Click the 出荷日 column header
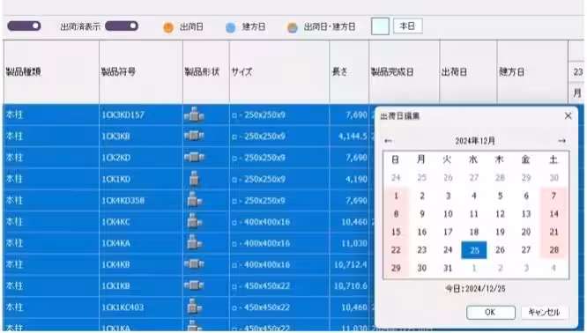Image resolution: width=587 pixels, height=333 pixels. pyautogui.click(x=468, y=72)
